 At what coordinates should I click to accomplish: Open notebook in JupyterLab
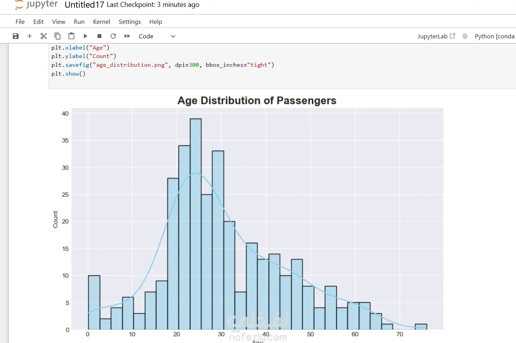click(436, 36)
